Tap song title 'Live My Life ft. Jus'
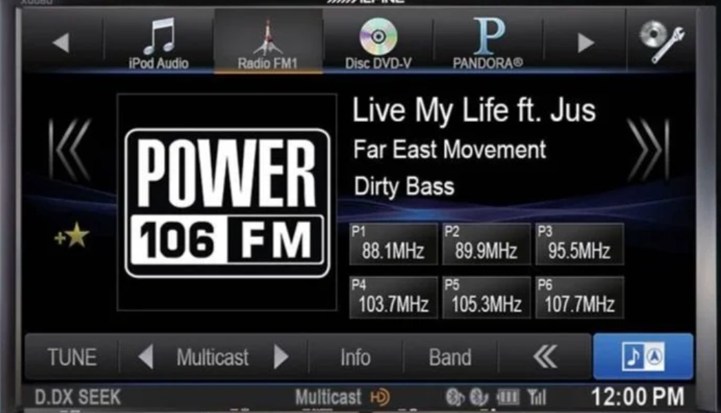 point(473,110)
